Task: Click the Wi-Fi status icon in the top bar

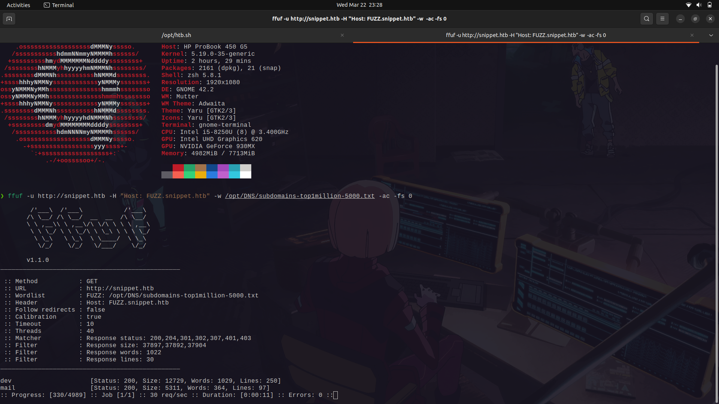Action: [688, 5]
